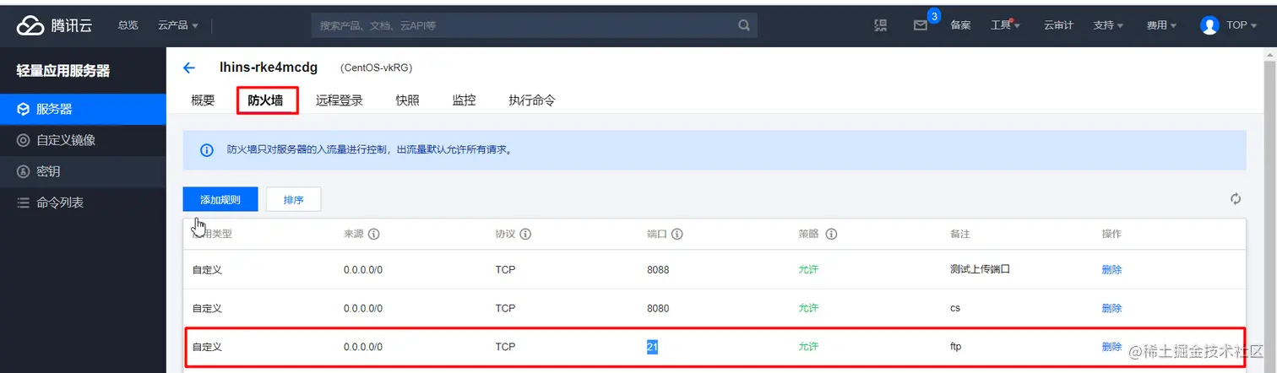Open the message mail icon

coord(921,25)
